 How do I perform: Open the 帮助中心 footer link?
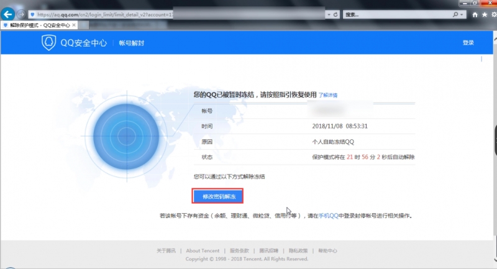(327, 250)
